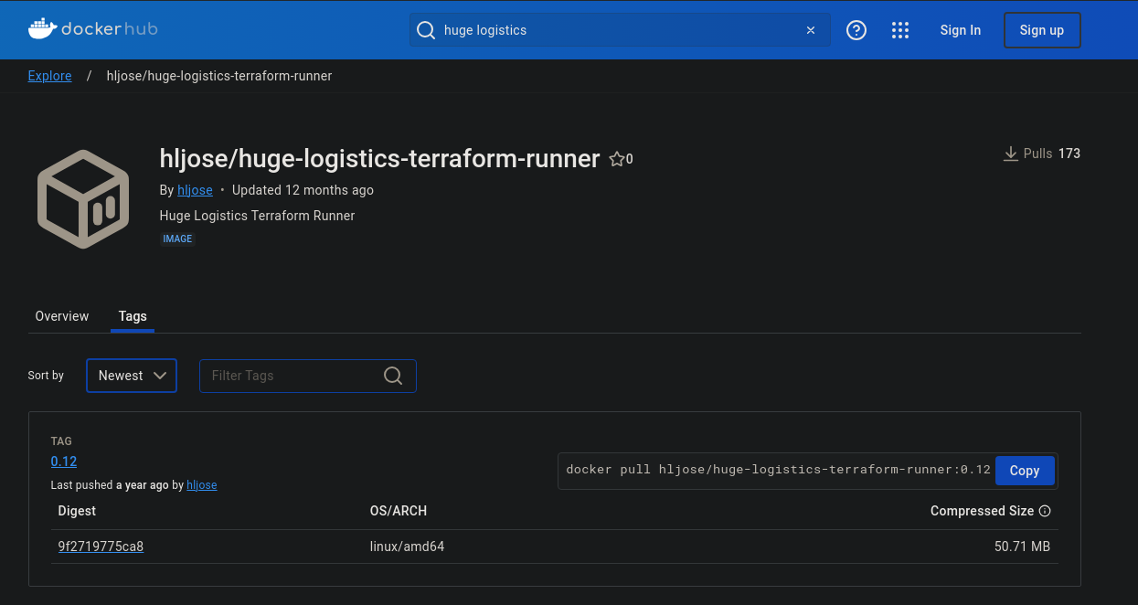Click the Sign In link
This screenshot has width=1138, height=605.
(x=960, y=30)
